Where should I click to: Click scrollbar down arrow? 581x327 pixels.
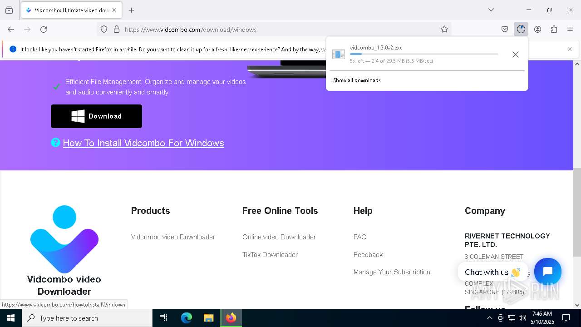coord(577,305)
